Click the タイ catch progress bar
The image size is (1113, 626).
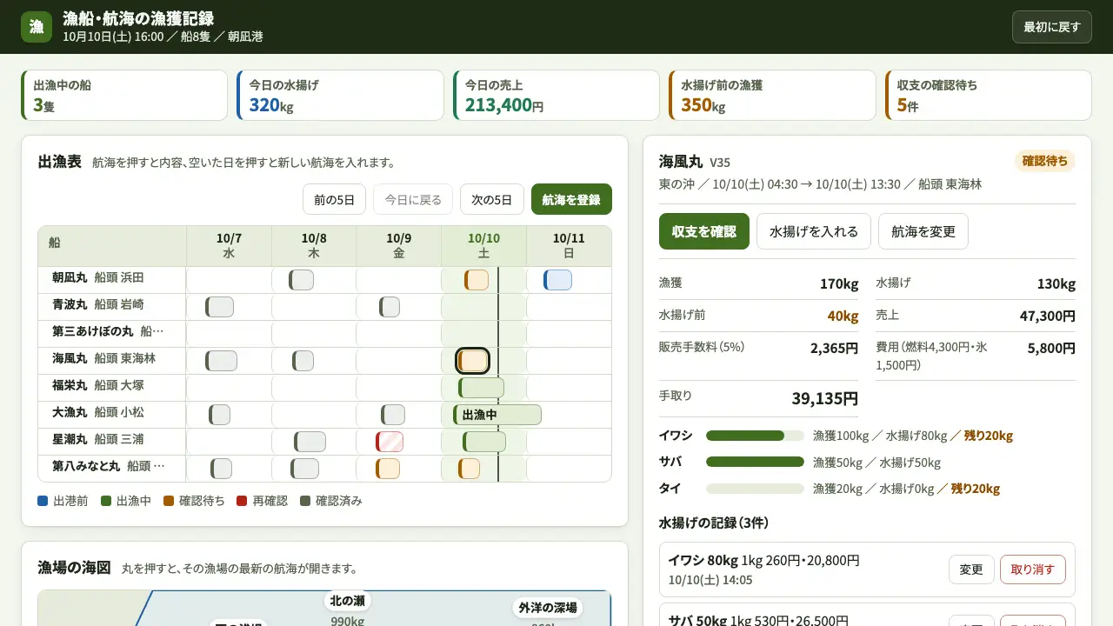[755, 489]
